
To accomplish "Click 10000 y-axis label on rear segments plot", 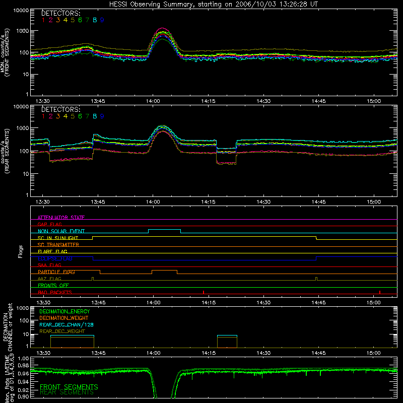I will click(21, 106).
